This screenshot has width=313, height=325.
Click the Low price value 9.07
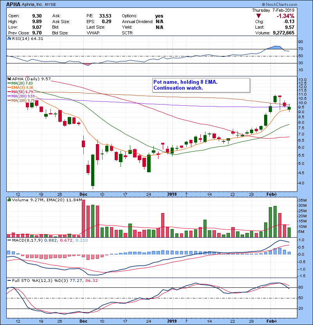pyautogui.click(x=37, y=27)
